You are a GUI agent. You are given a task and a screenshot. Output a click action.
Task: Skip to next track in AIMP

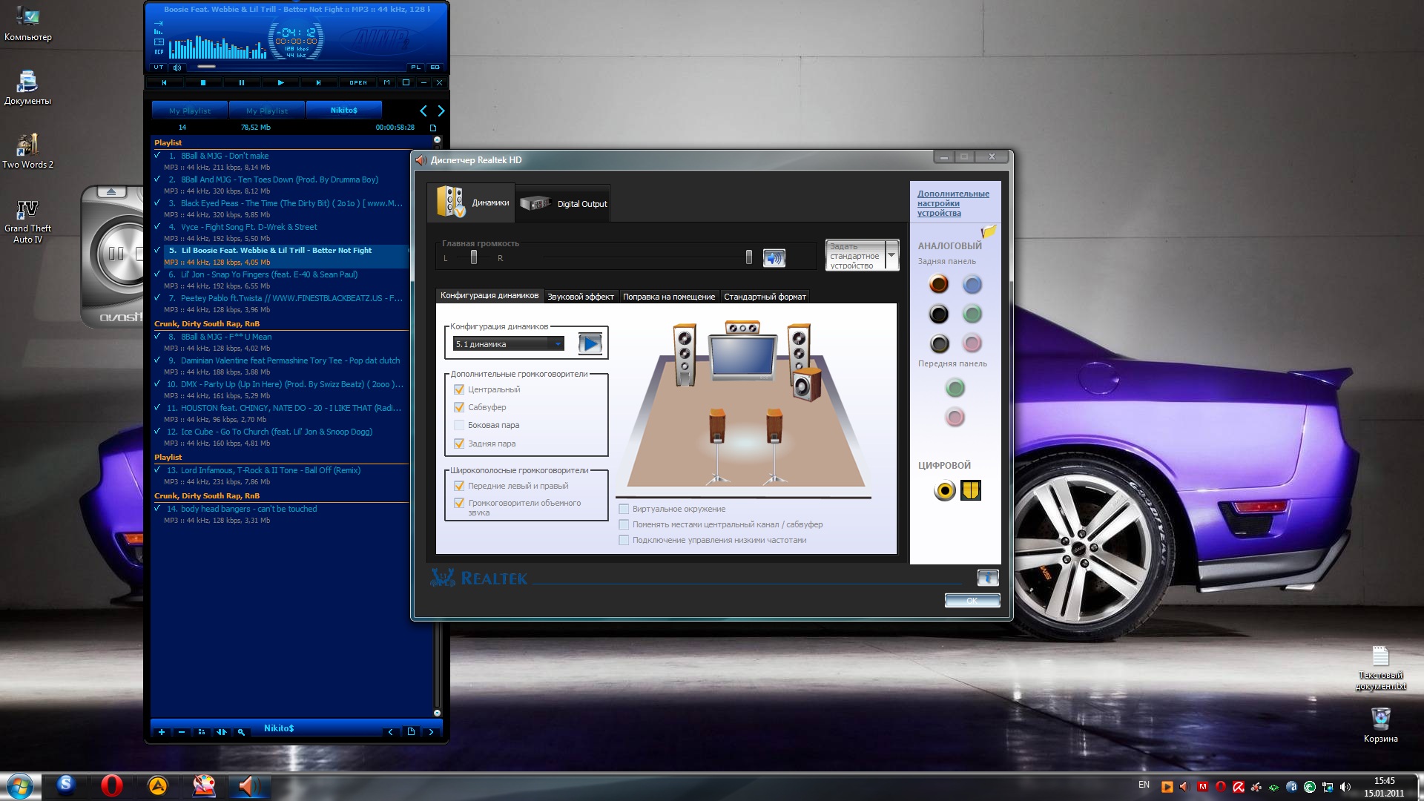click(318, 83)
